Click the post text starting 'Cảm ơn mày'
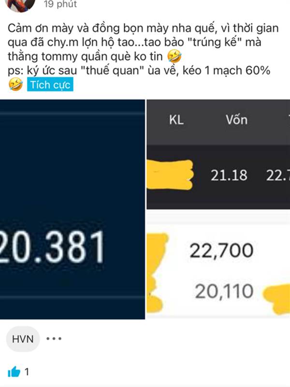This screenshot has width=290, height=387. pos(143,42)
